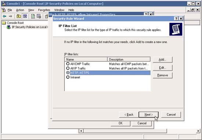Click the horizontal scrollbar left arrow
This screenshot has height=140, width=202.
(x=81, y=131)
